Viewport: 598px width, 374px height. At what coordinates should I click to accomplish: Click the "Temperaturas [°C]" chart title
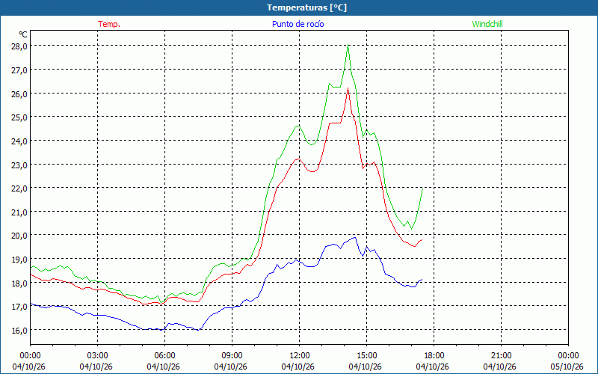point(306,7)
